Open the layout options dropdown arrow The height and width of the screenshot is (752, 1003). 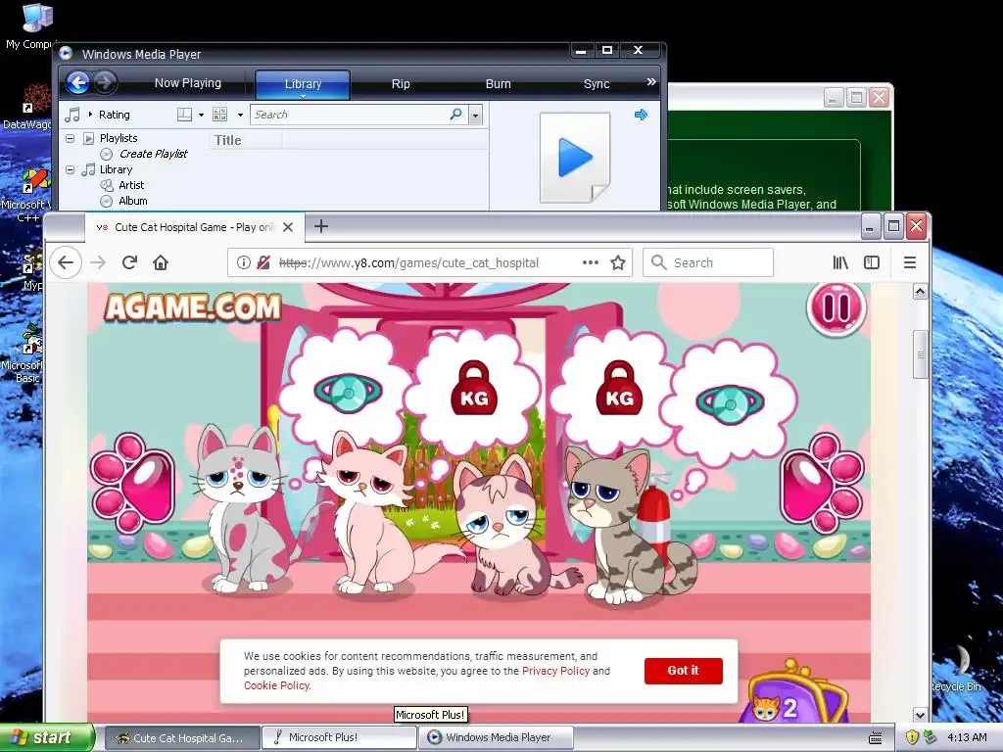point(201,116)
